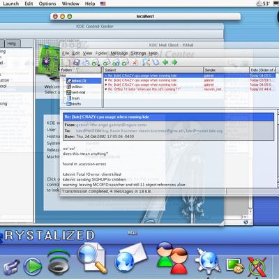Click the Find messages magnifier icon

[146, 62]
